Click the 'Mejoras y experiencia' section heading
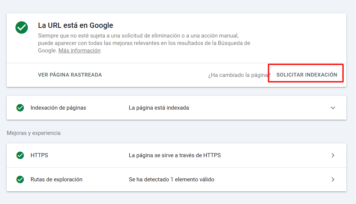Viewport: 356px width, 204px height. click(34, 133)
